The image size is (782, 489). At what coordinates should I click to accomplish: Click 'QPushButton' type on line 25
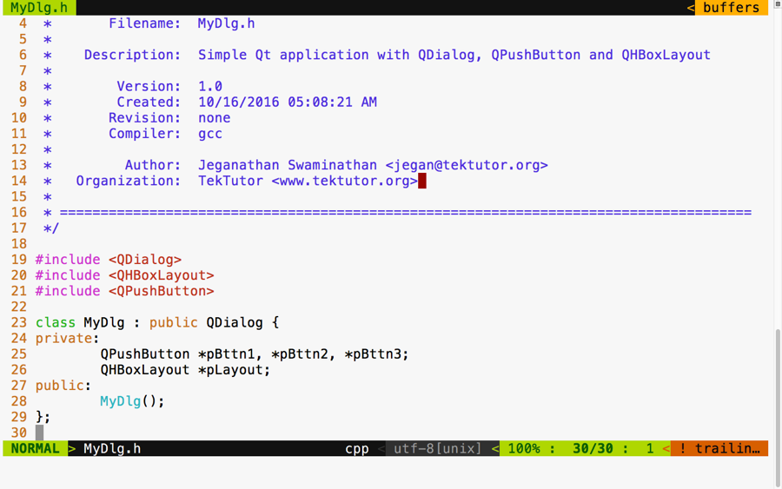144,354
